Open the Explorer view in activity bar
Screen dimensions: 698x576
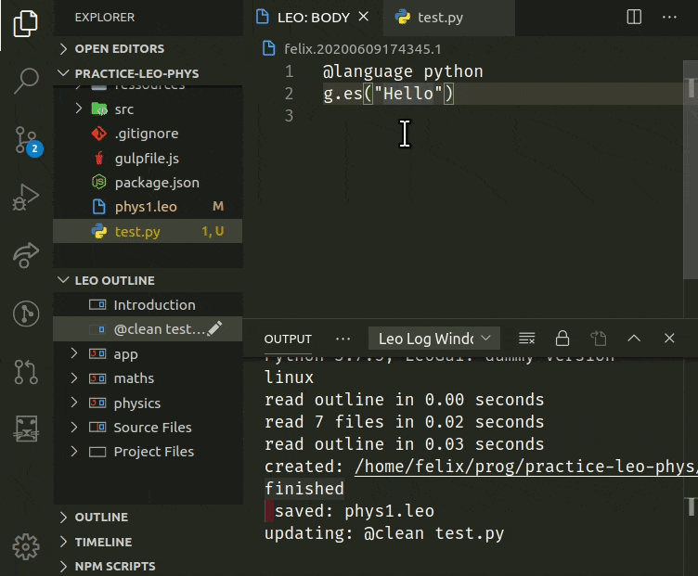click(26, 23)
